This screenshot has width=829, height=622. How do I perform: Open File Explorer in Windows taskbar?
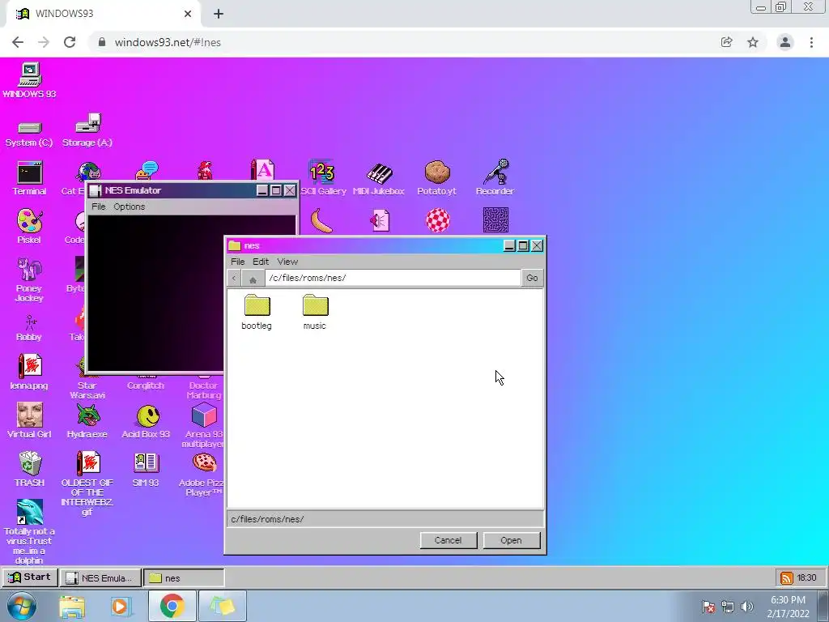coord(72,606)
